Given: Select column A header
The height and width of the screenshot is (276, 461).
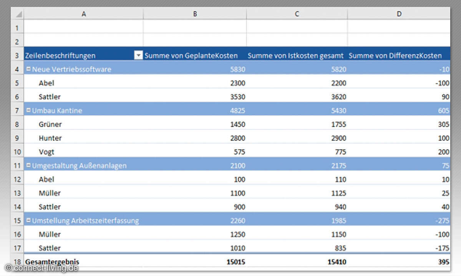Looking at the screenshot, I should (83, 14).
